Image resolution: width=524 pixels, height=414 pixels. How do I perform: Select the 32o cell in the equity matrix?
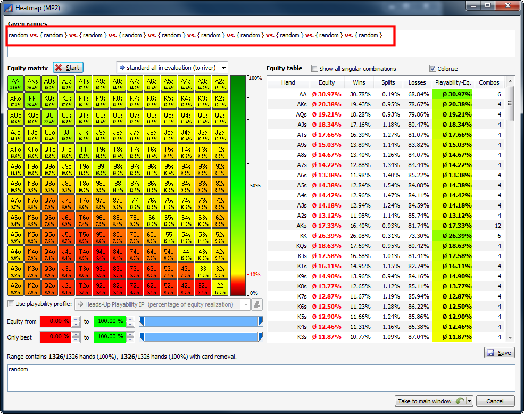[203, 288]
